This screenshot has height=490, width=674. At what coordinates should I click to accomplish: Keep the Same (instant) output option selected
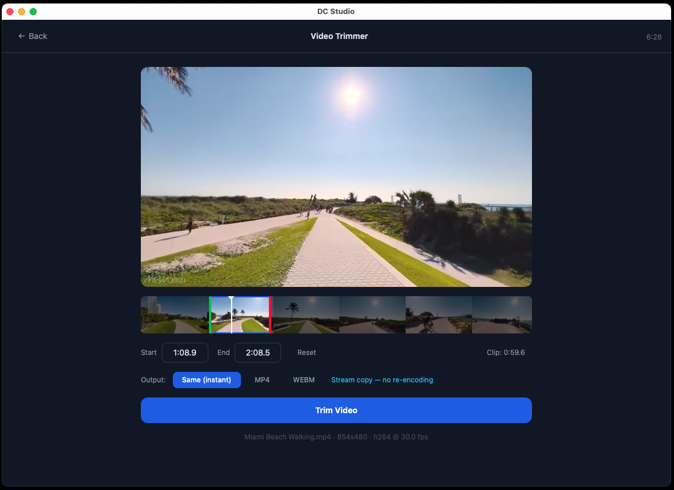[x=207, y=379]
